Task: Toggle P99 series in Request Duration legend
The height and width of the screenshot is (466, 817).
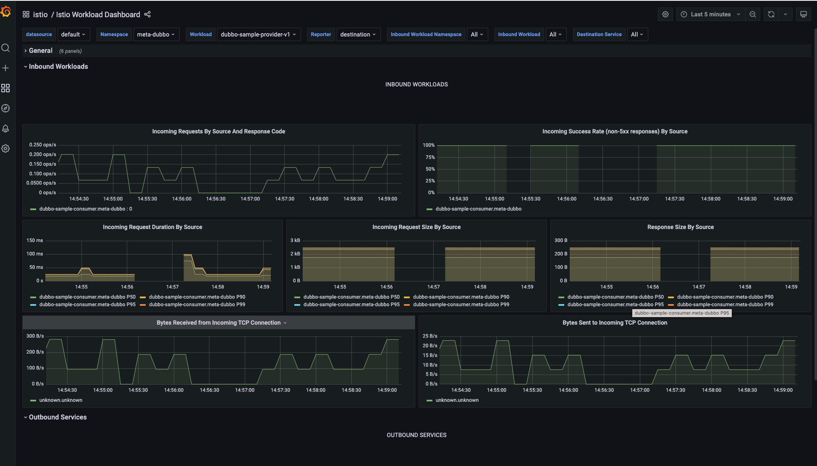Action: [x=197, y=305]
